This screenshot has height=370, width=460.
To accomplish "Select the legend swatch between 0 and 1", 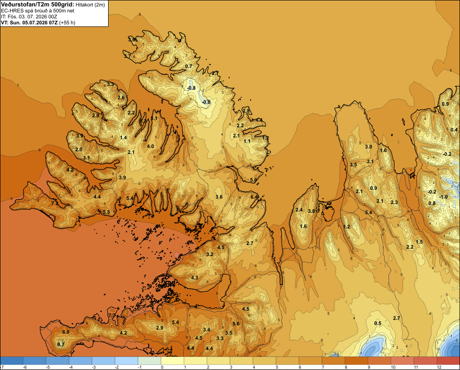I will (x=172, y=360).
